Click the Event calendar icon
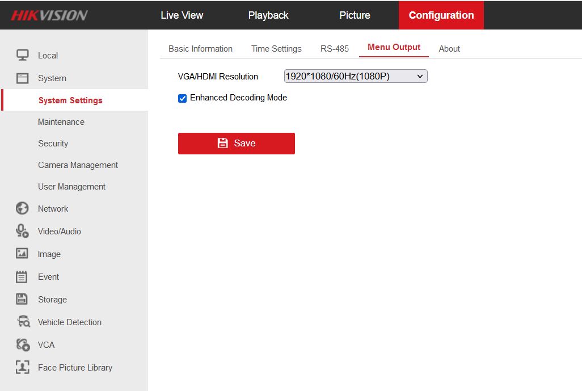This screenshot has height=391, width=582. tap(22, 277)
